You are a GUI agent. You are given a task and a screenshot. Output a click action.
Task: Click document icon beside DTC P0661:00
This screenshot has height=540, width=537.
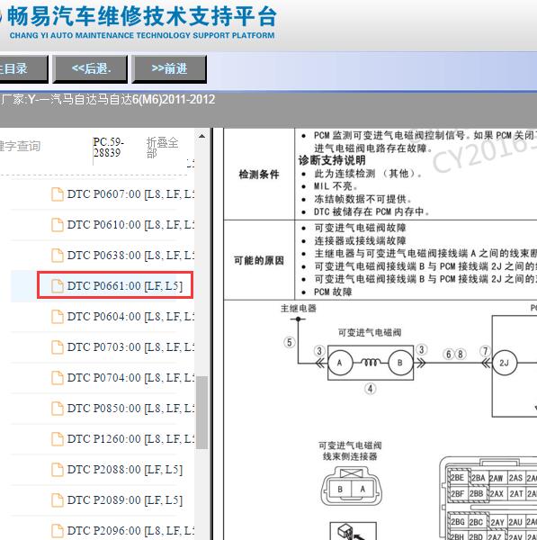click(x=58, y=286)
